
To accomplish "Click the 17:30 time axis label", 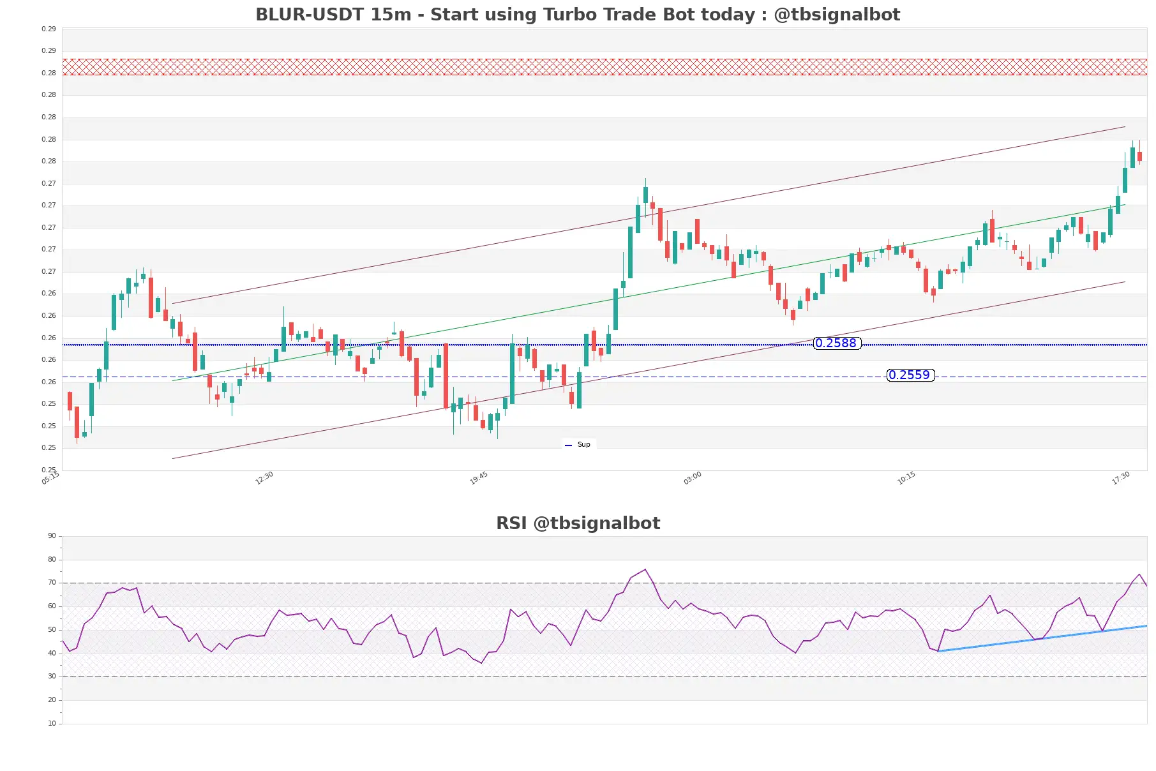I will pos(1121,478).
